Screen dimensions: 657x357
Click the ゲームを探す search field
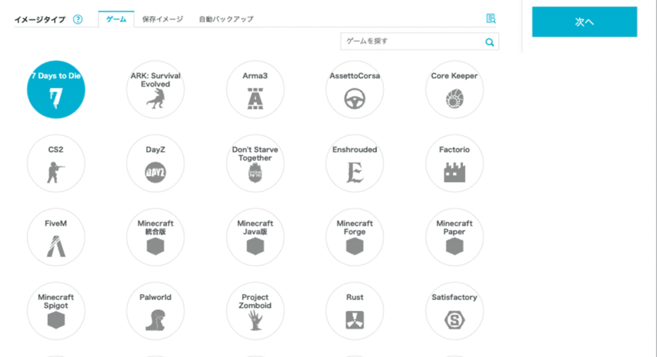(411, 42)
